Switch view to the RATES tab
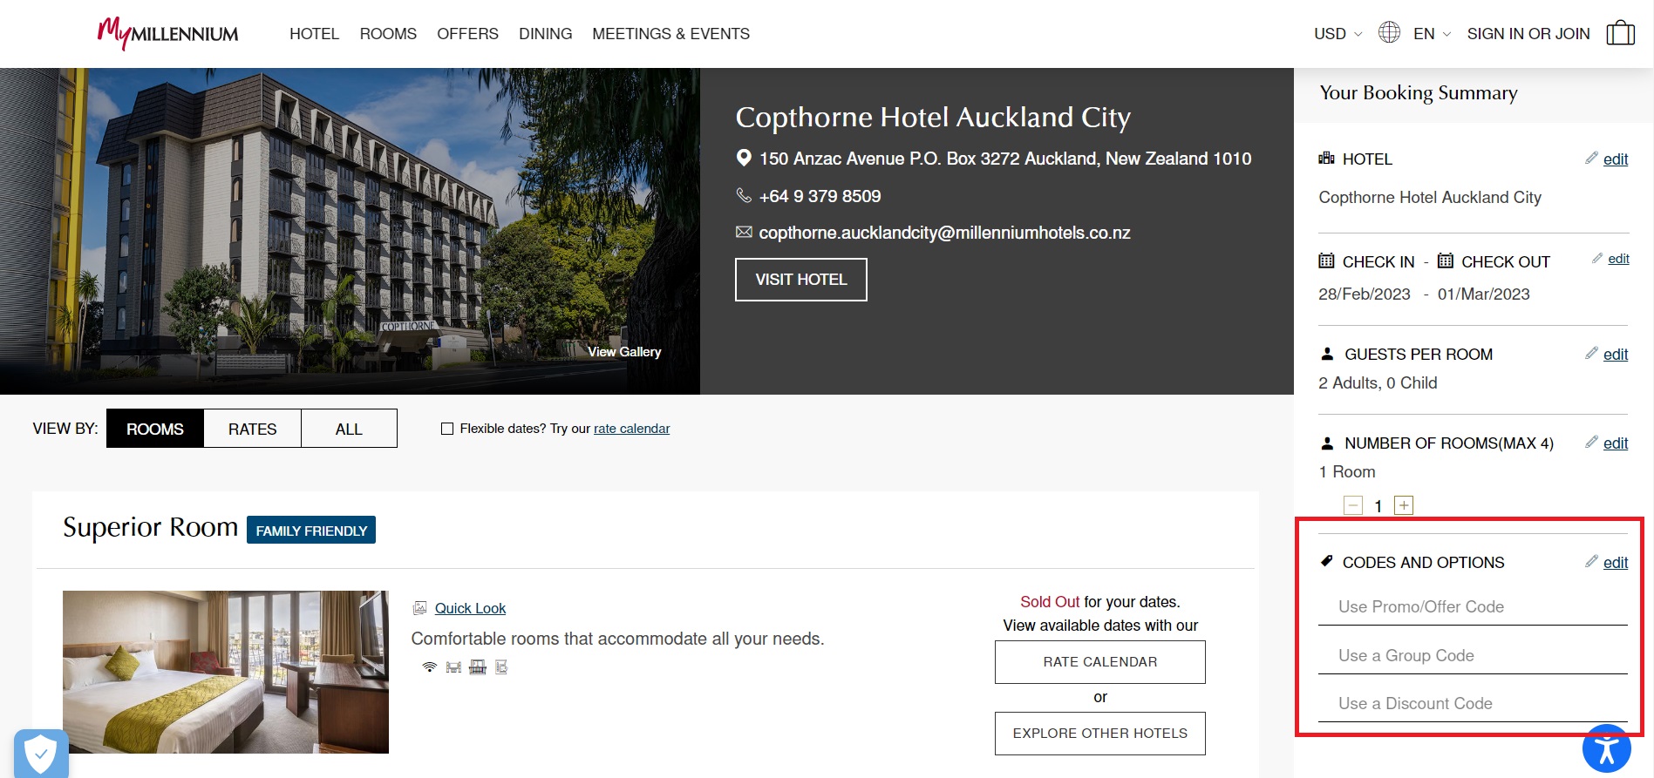The height and width of the screenshot is (778, 1654). pos(252,429)
